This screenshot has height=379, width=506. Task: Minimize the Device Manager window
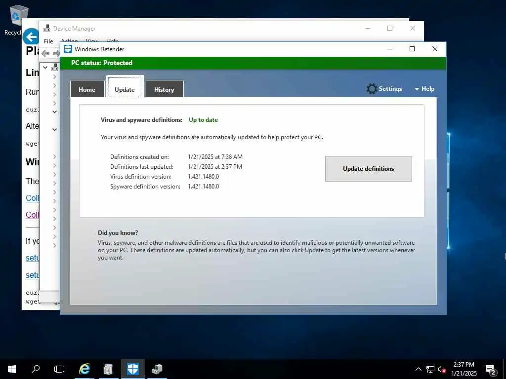point(367,28)
